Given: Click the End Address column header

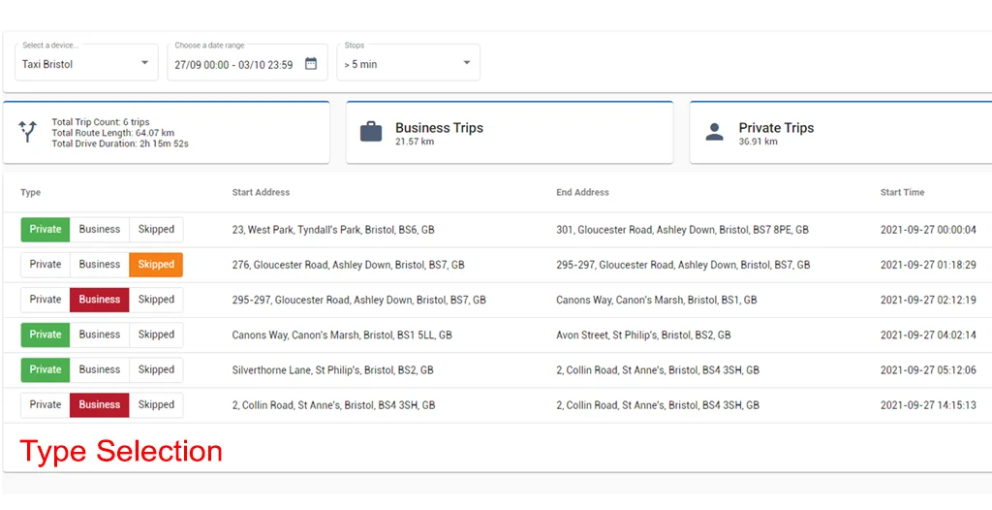Looking at the screenshot, I should coord(582,193).
